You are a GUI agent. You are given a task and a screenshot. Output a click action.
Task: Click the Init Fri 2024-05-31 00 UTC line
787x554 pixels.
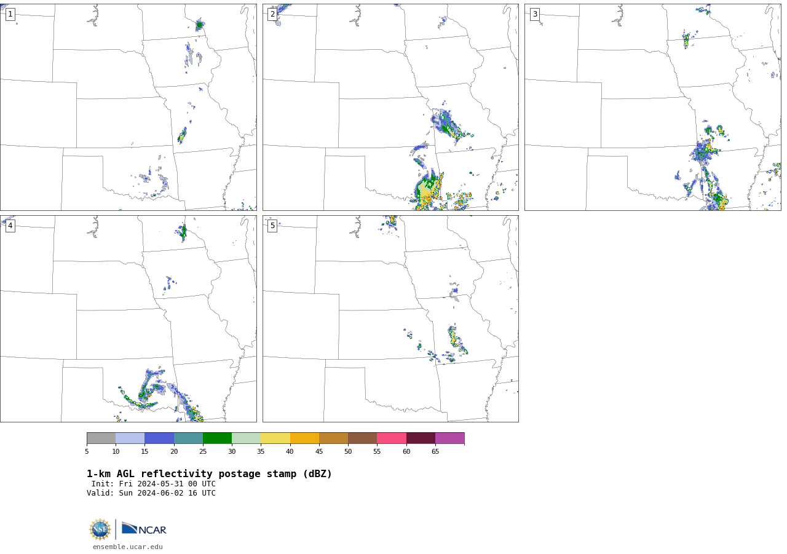coord(154,484)
